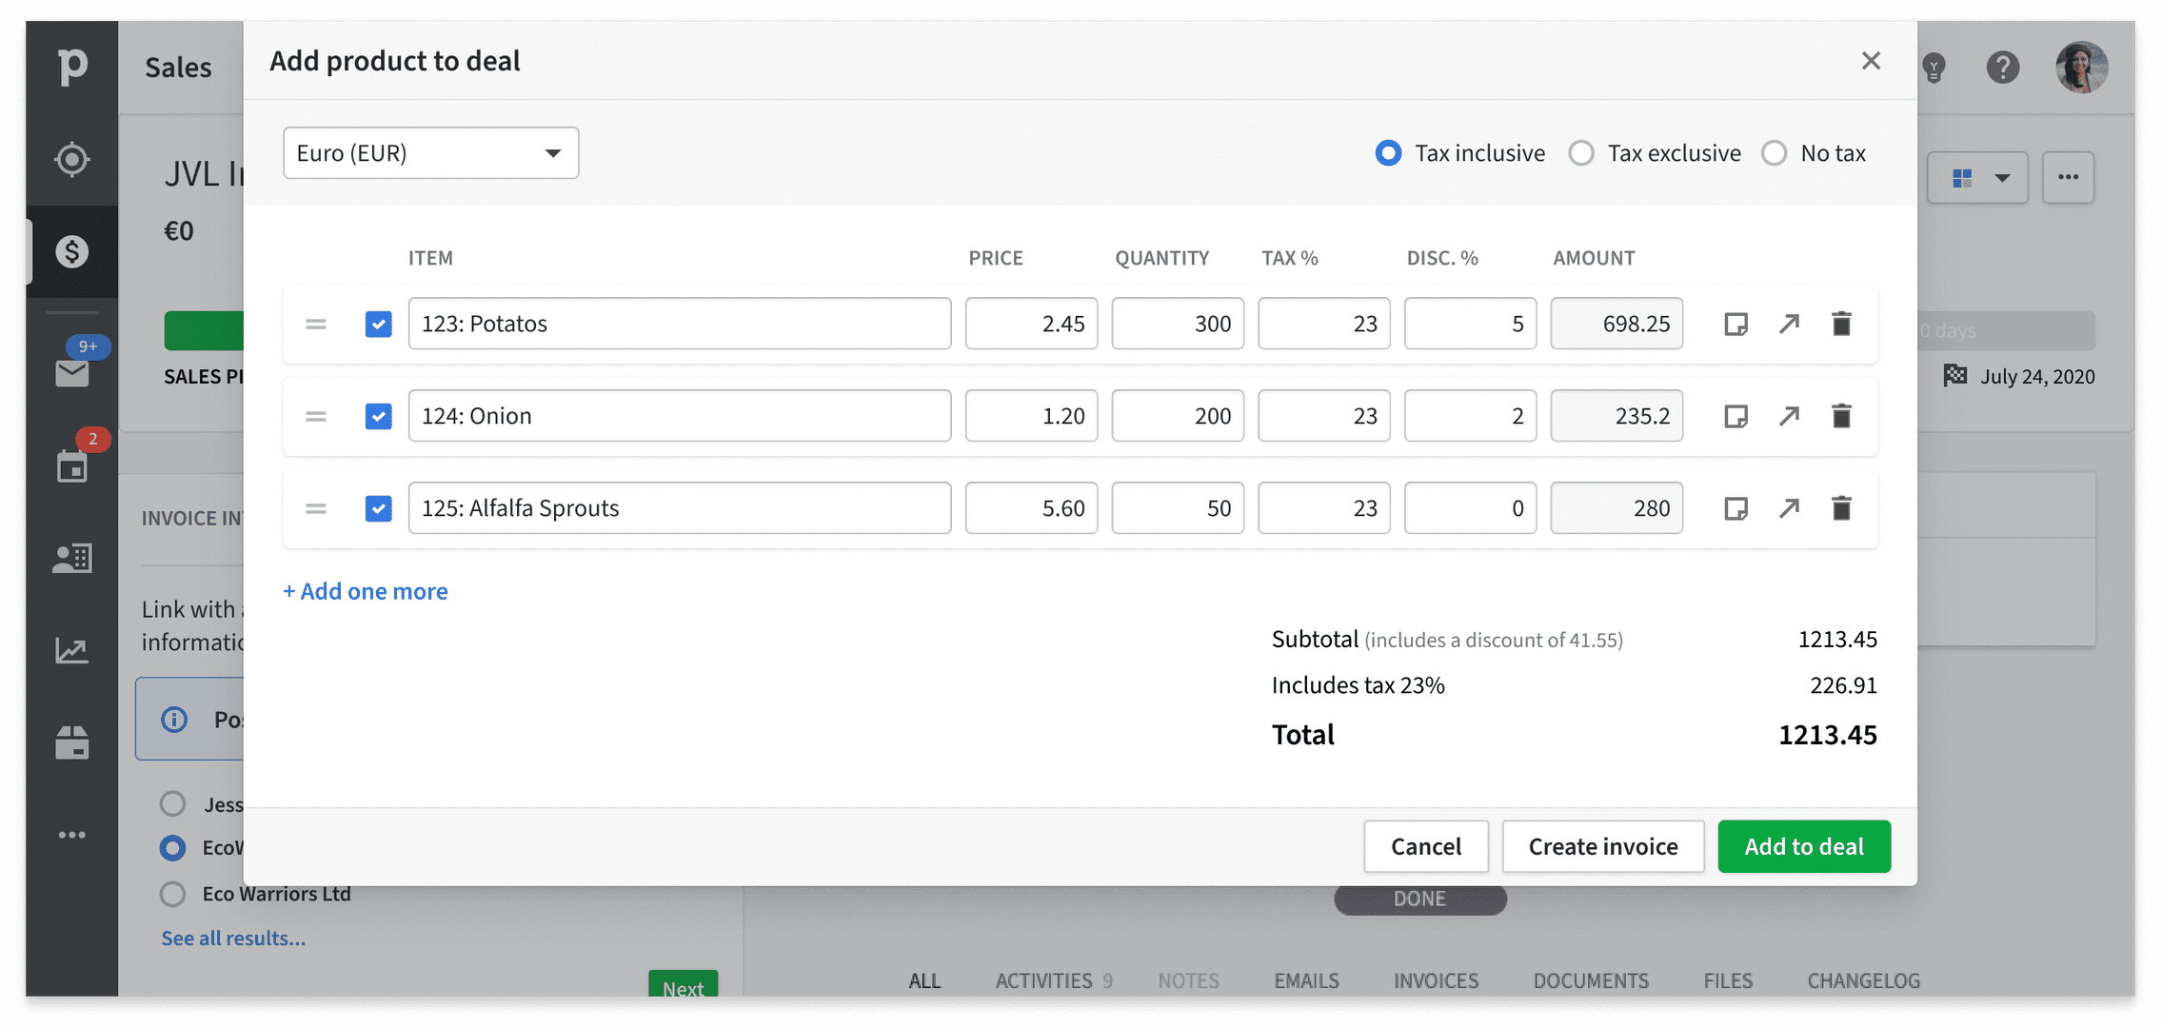Viewport: 2162px width, 1028px height.
Task: Grab the Onion row reorder handle
Action: (x=316, y=417)
